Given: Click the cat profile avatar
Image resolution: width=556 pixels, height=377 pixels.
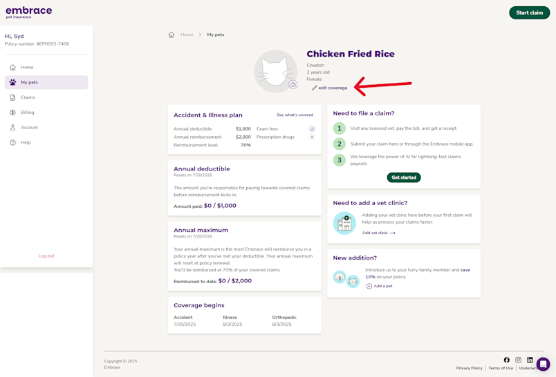Looking at the screenshot, I should point(275,72).
